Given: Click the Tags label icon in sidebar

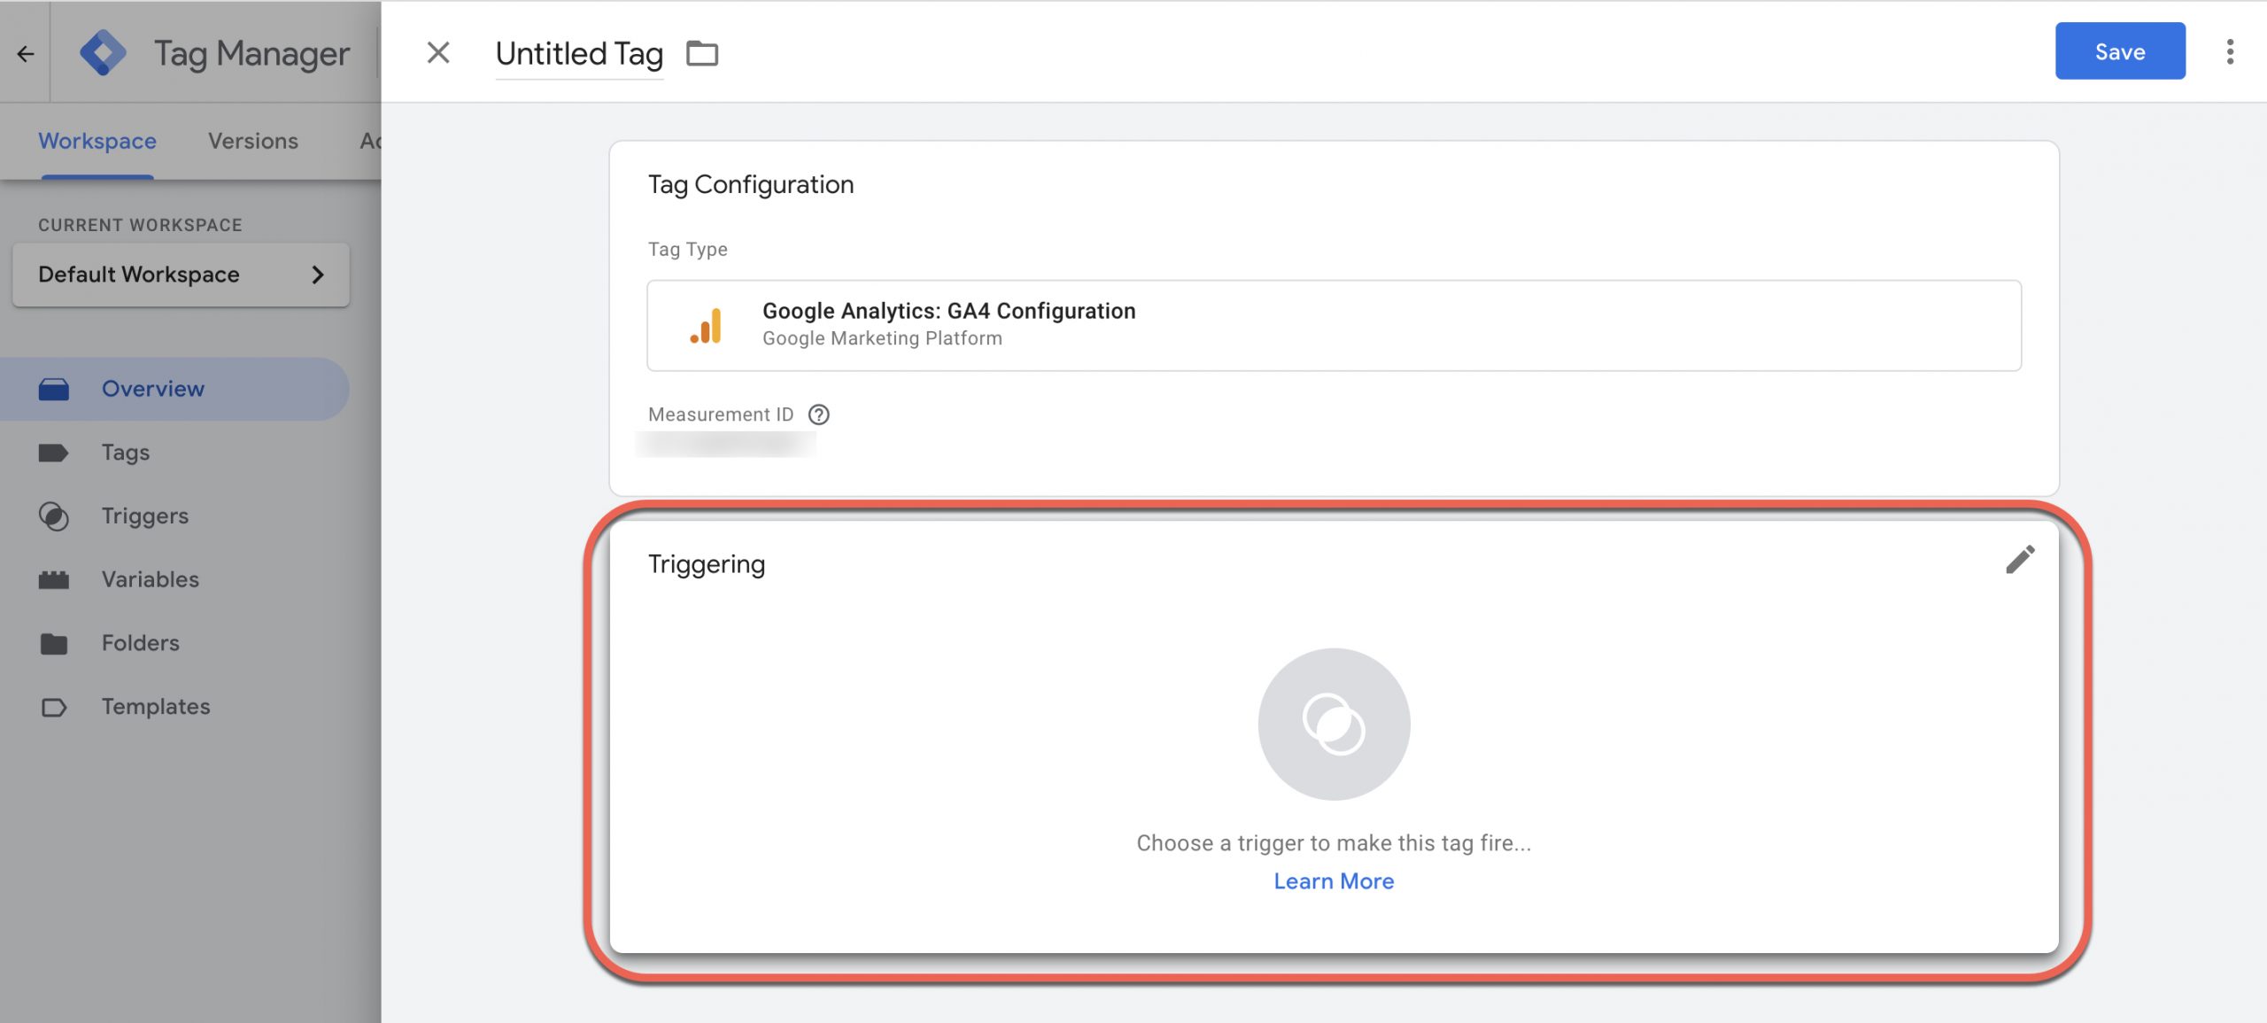Looking at the screenshot, I should (54, 453).
